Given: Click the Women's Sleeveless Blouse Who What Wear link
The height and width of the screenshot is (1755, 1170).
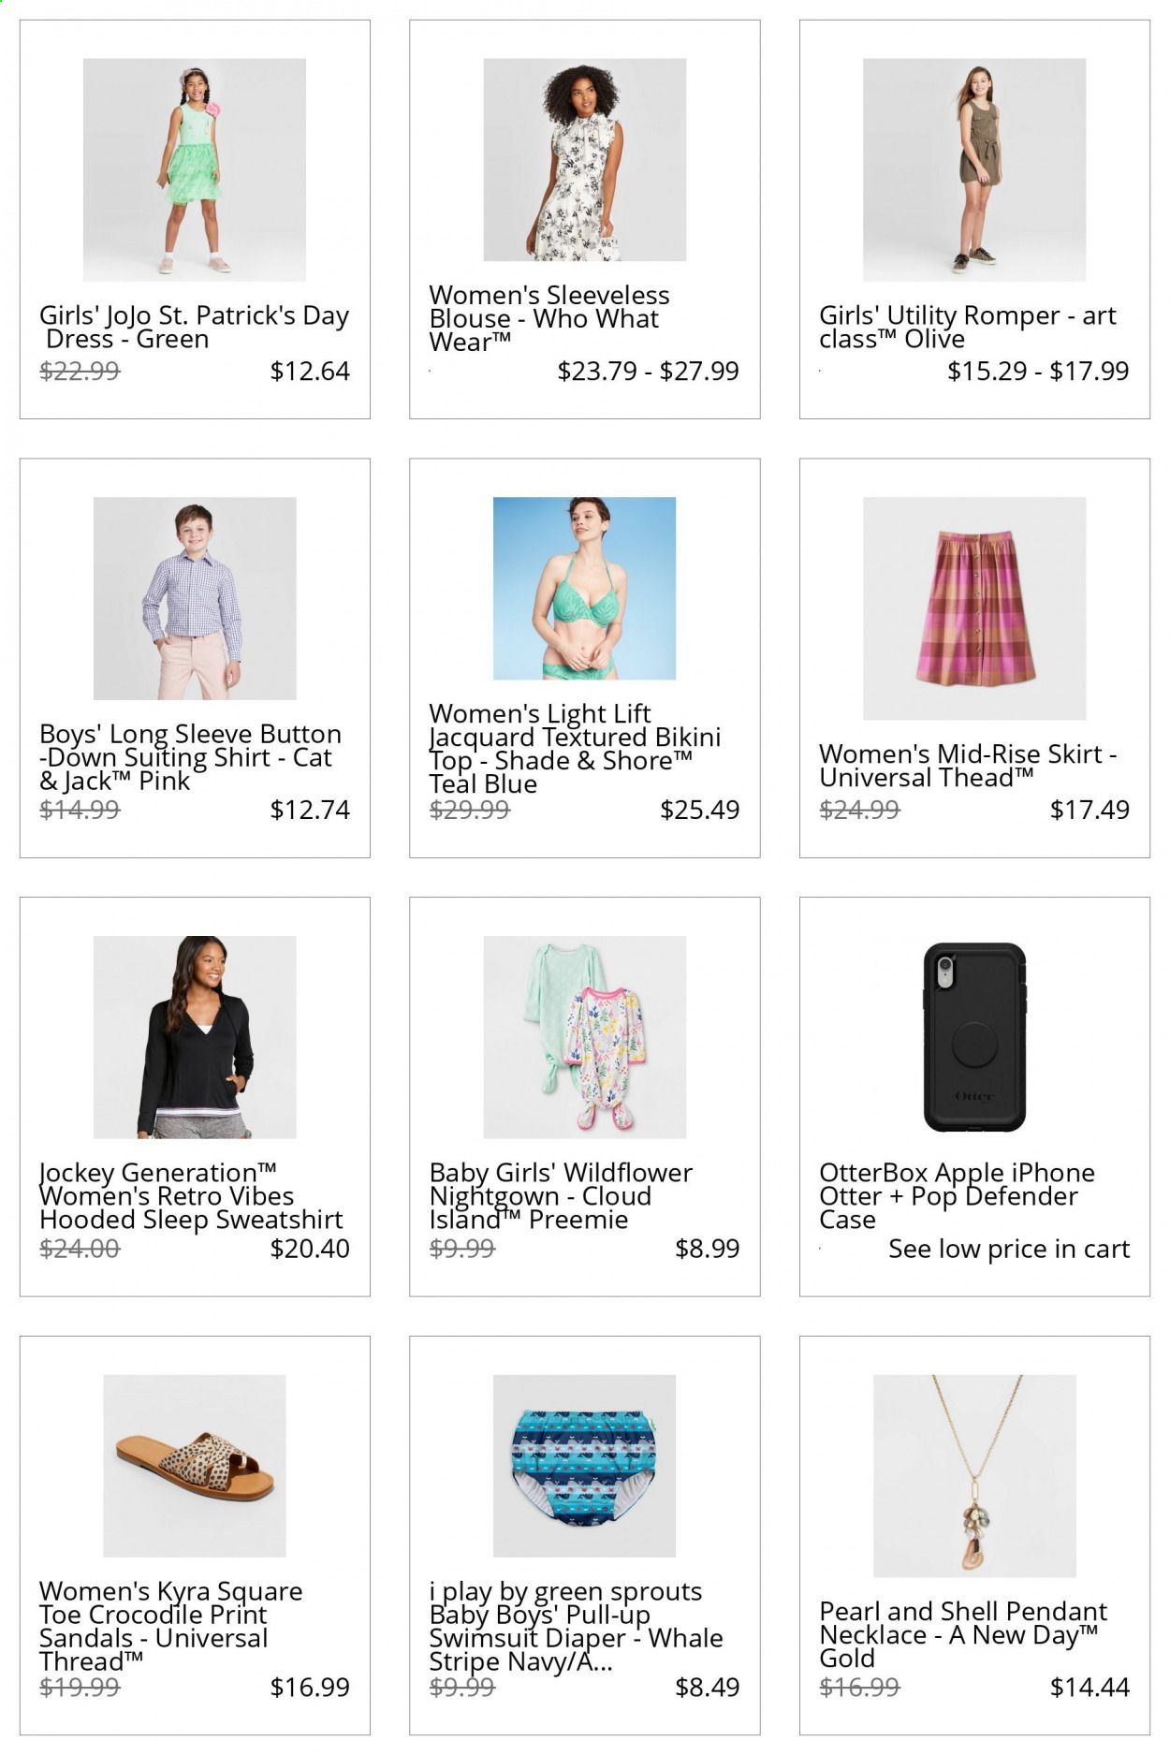Looking at the screenshot, I should [x=549, y=318].
